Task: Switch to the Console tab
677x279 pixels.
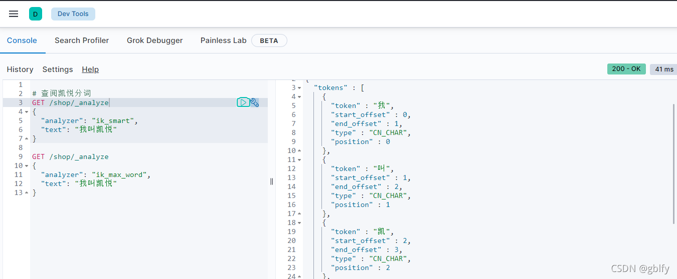Action: tap(22, 40)
